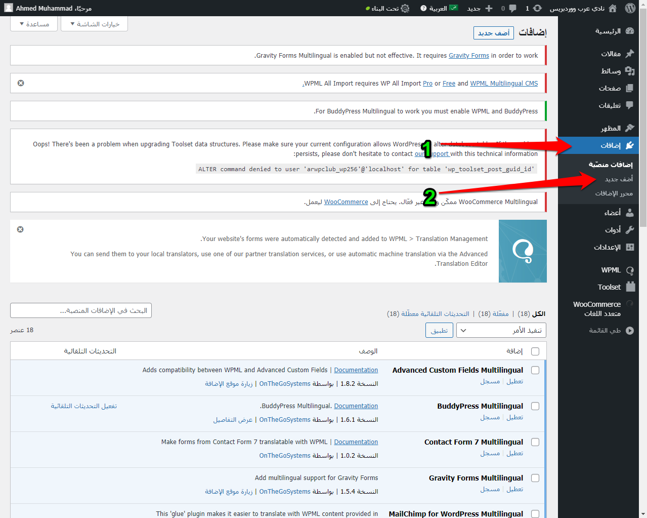Dismiss the WPML All Import notice
Image resolution: width=647 pixels, height=518 pixels.
point(21,83)
